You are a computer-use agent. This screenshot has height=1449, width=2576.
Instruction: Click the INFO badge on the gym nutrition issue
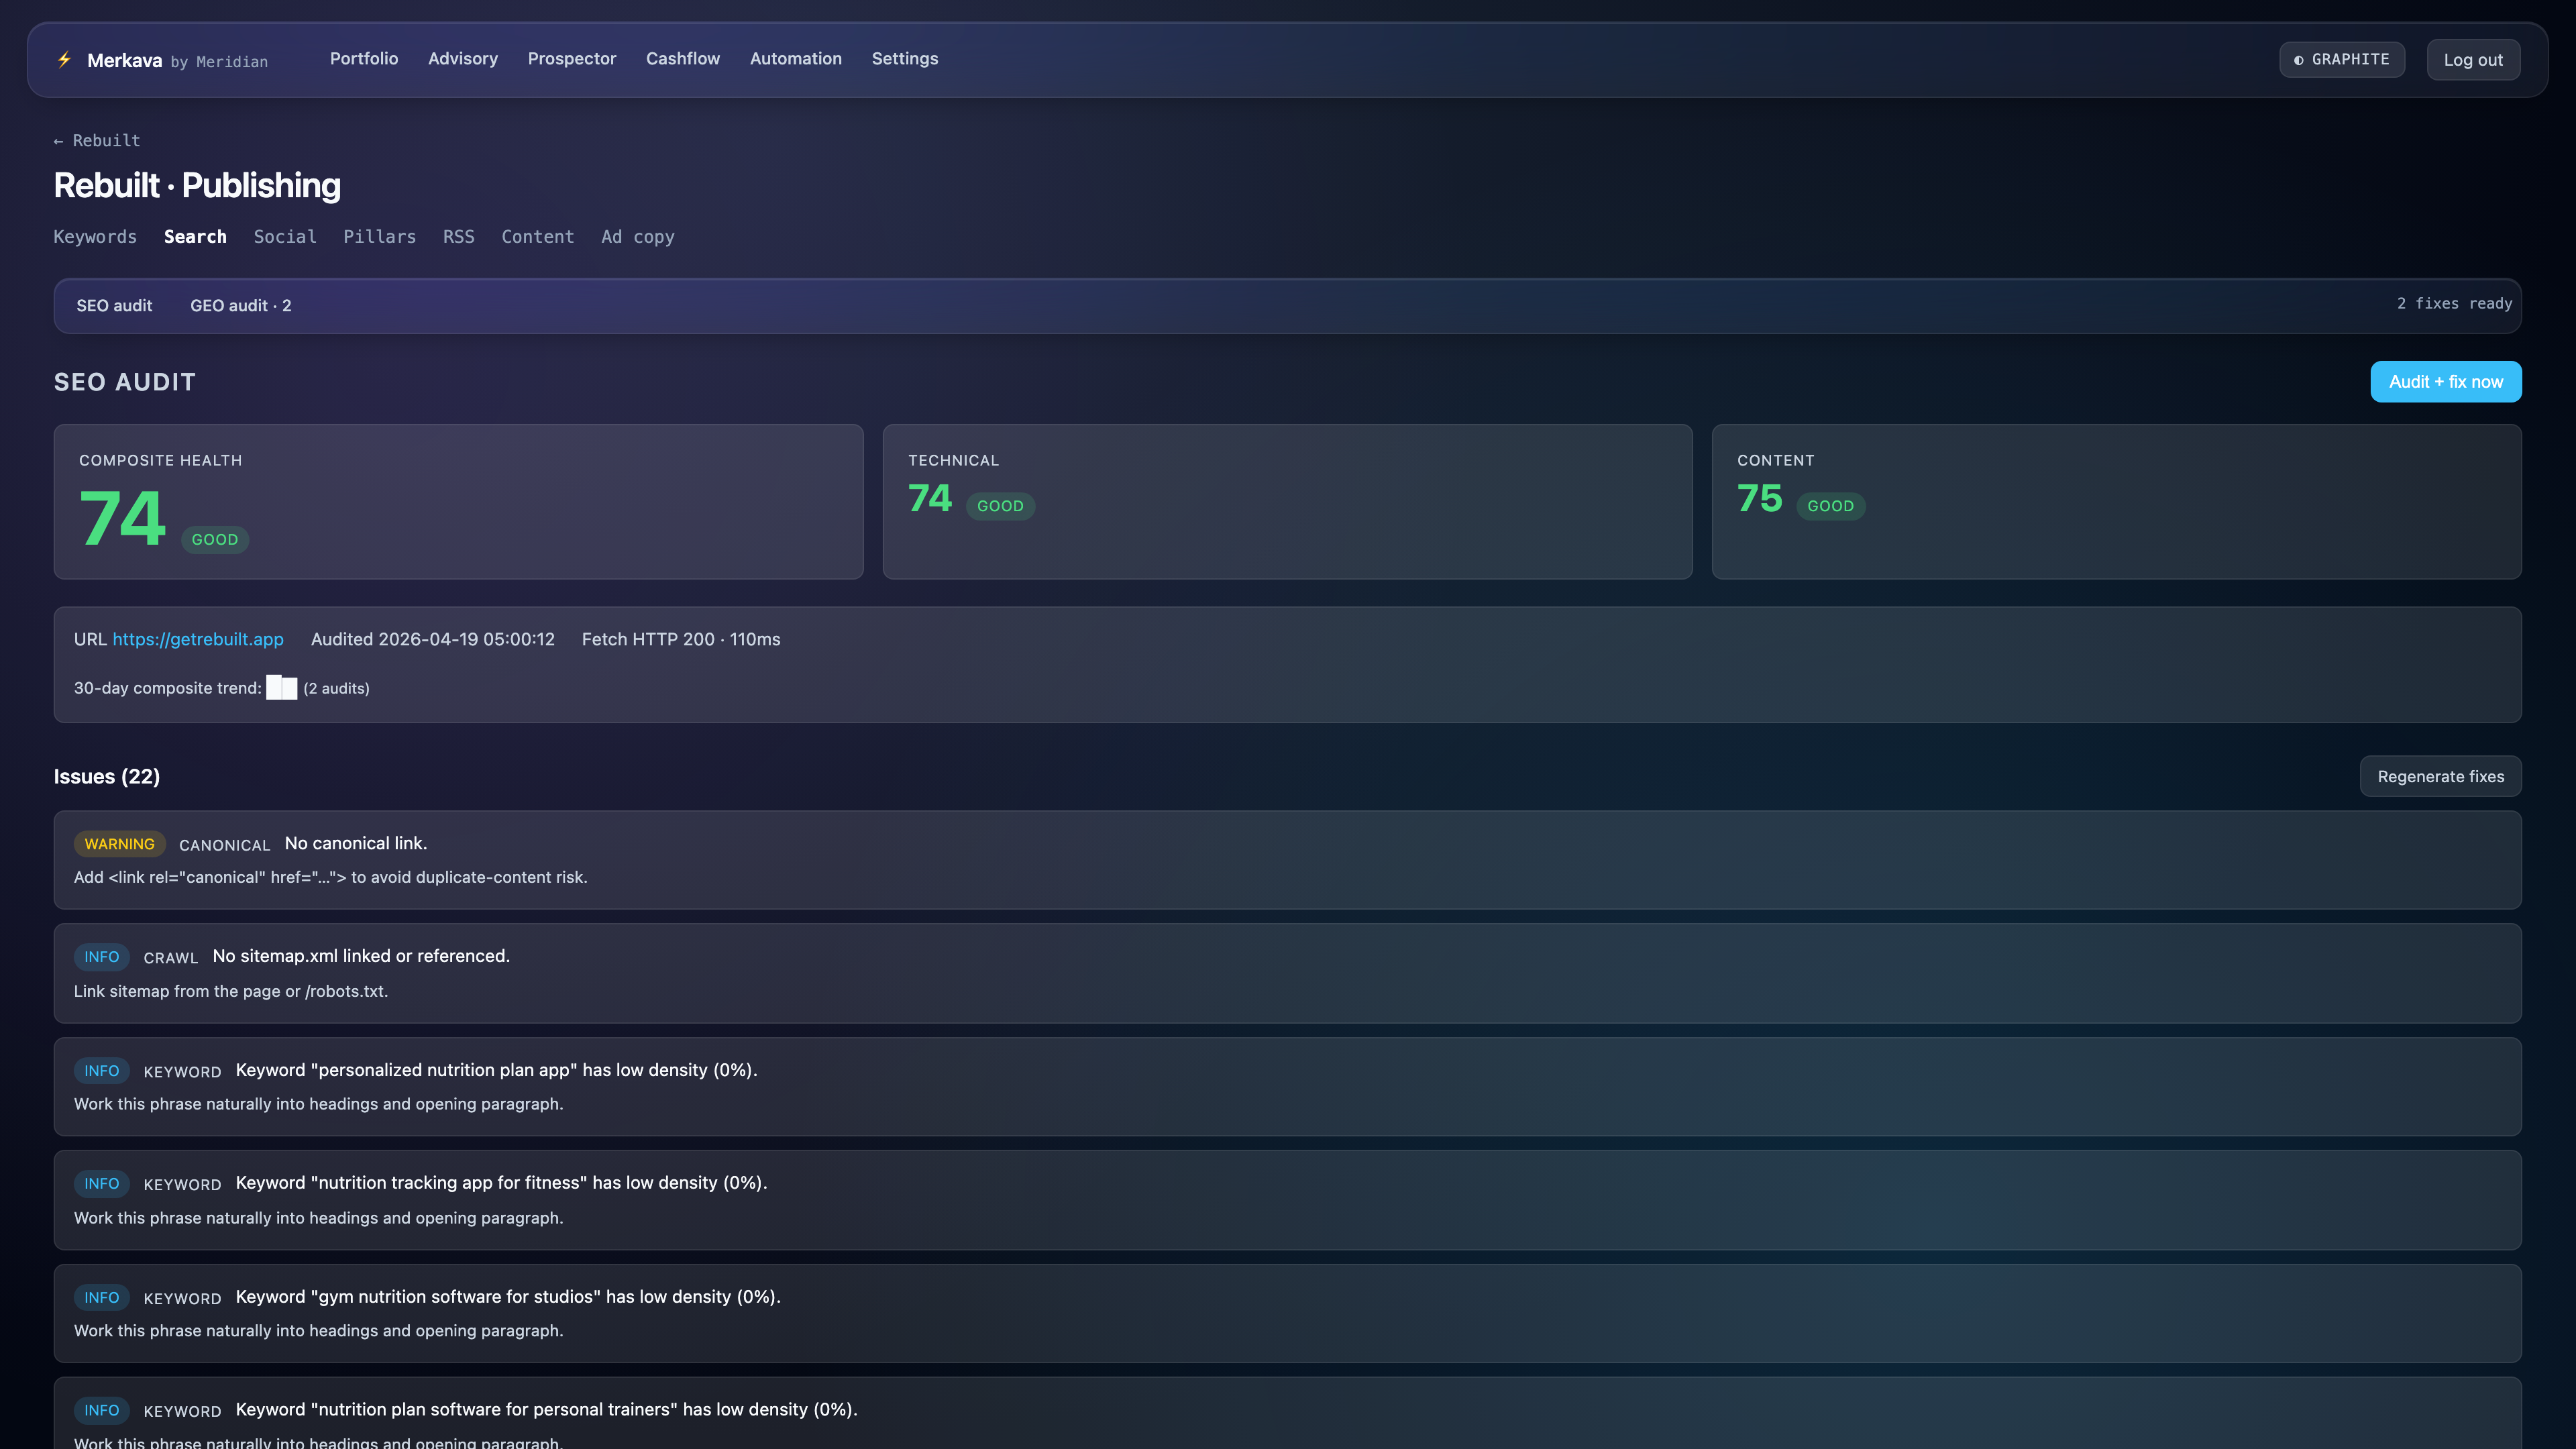pyautogui.click(x=101, y=1297)
